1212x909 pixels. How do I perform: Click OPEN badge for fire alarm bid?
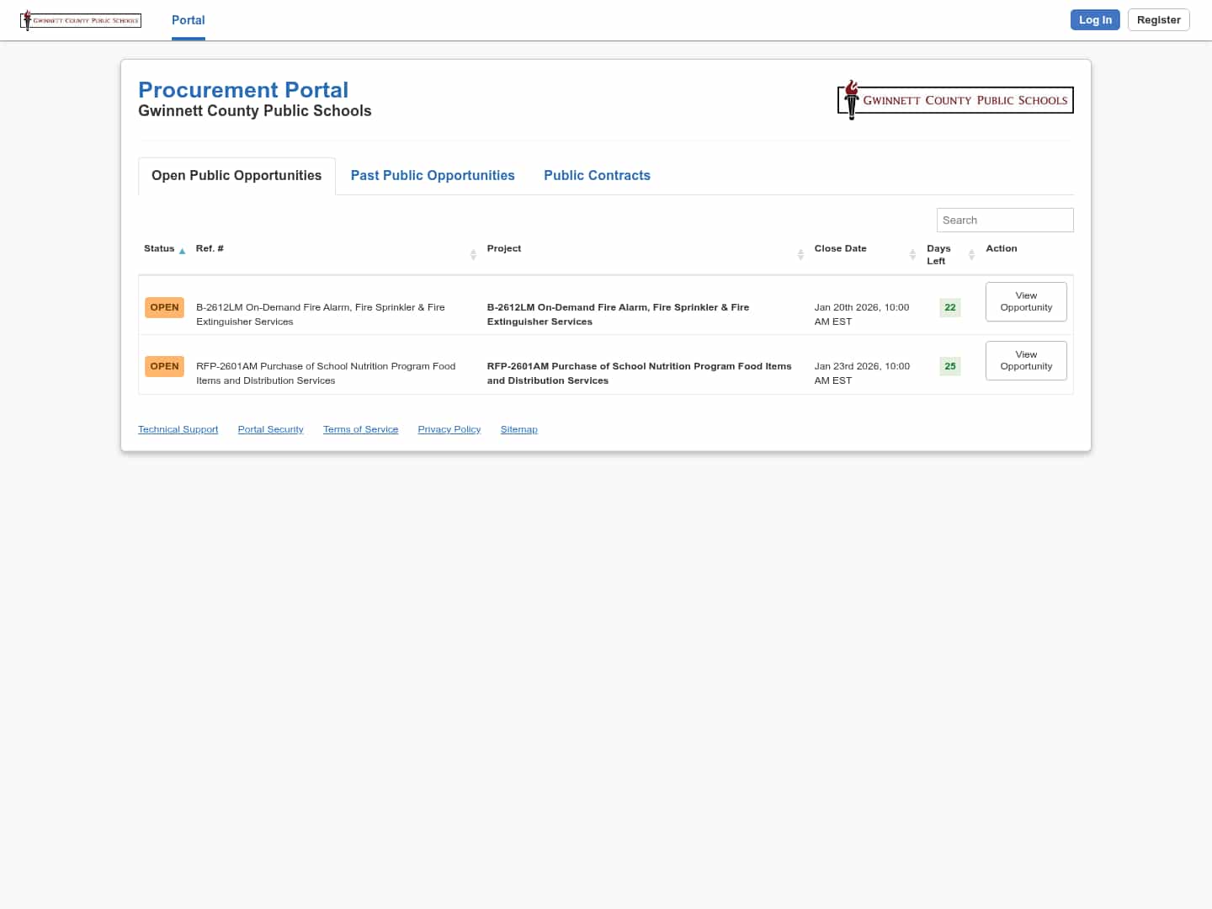pyautogui.click(x=164, y=307)
